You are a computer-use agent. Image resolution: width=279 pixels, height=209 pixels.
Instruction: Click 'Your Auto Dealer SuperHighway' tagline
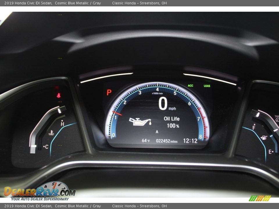pos(40,199)
